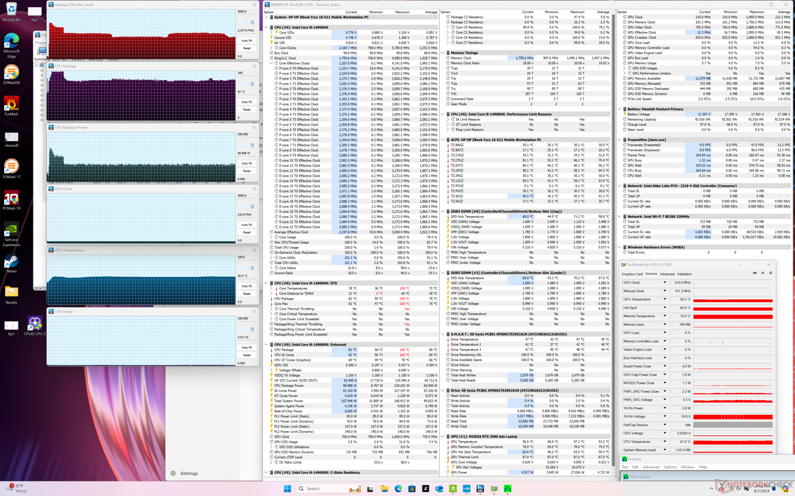
Task: Open File Explorer from taskbar
Action: click(384, 489)
